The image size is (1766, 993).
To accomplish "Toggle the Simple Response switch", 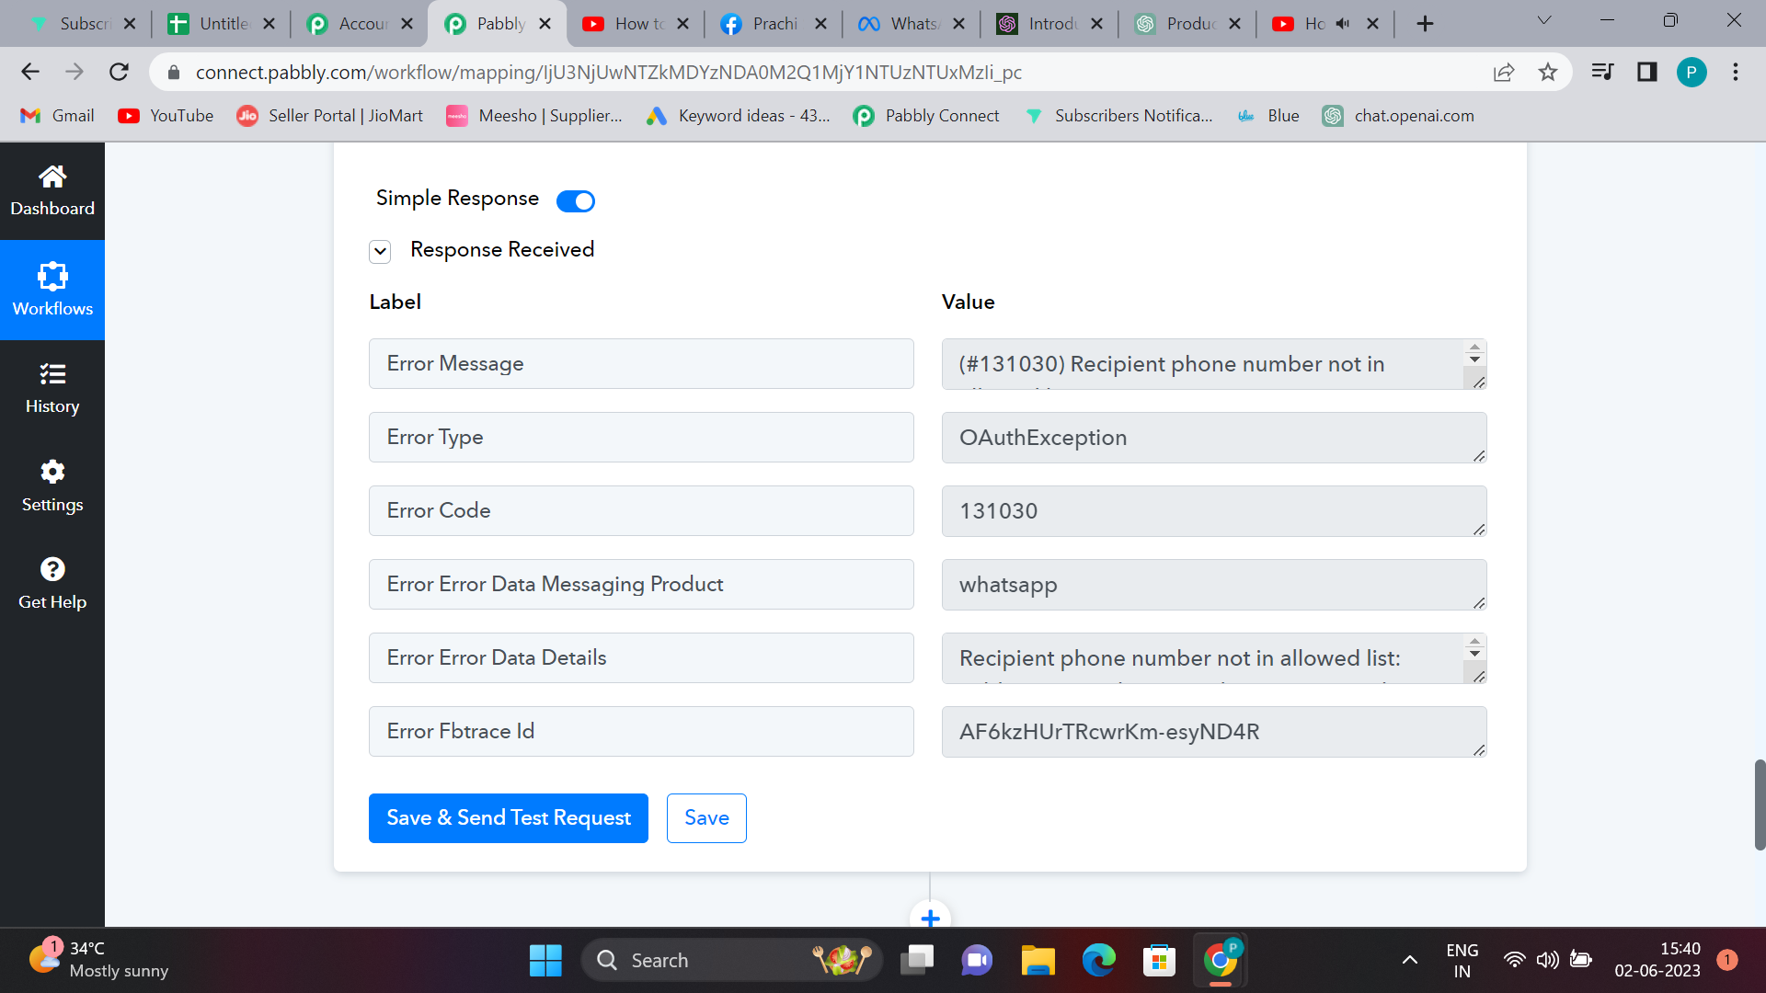I will tap(576, 200).
